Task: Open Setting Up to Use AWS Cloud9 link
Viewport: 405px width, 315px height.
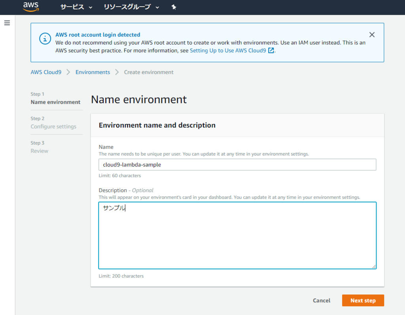Action: tap(228, 50)
